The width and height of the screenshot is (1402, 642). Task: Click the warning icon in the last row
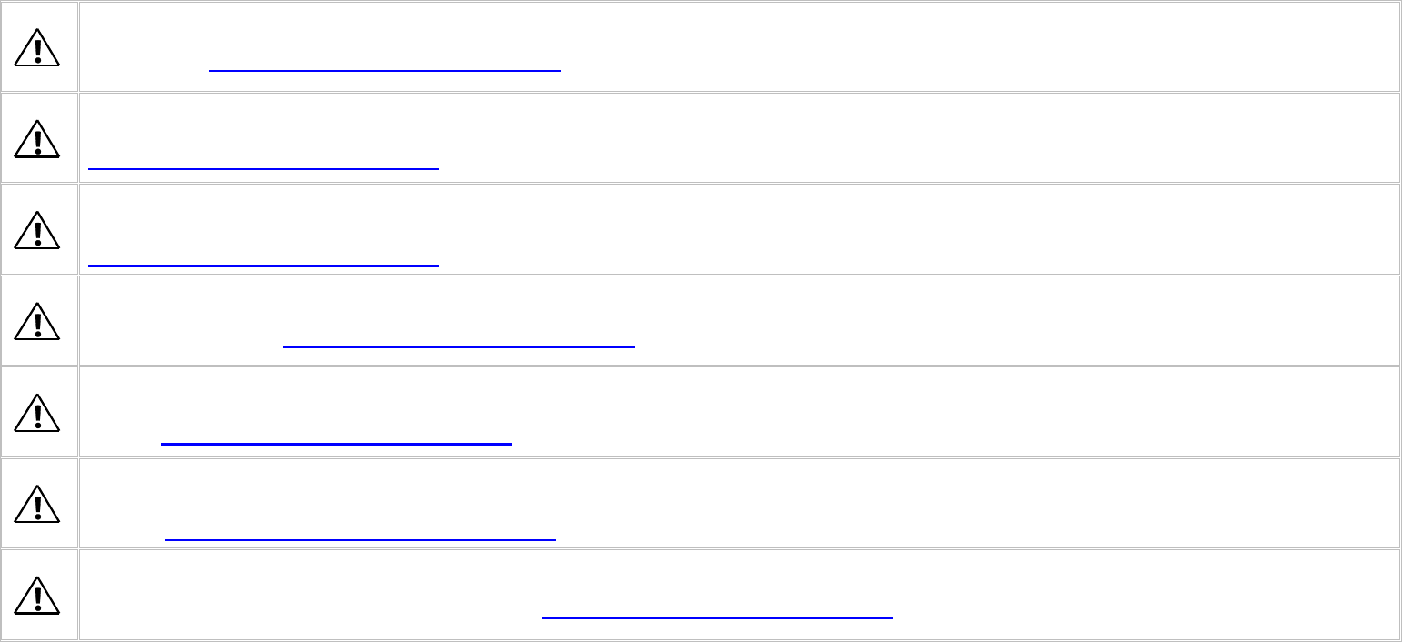[x=37, y=595]
